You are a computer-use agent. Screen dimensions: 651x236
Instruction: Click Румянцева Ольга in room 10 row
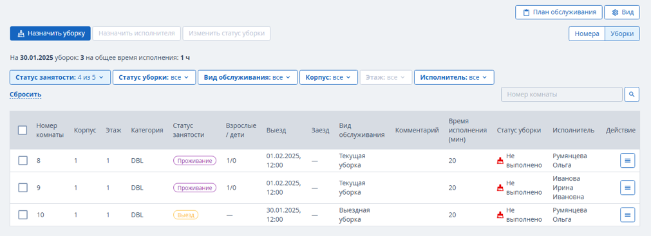[570, 215]
